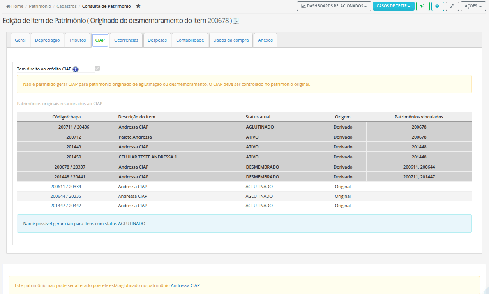Click the home icon in breadcrumb

8,6
